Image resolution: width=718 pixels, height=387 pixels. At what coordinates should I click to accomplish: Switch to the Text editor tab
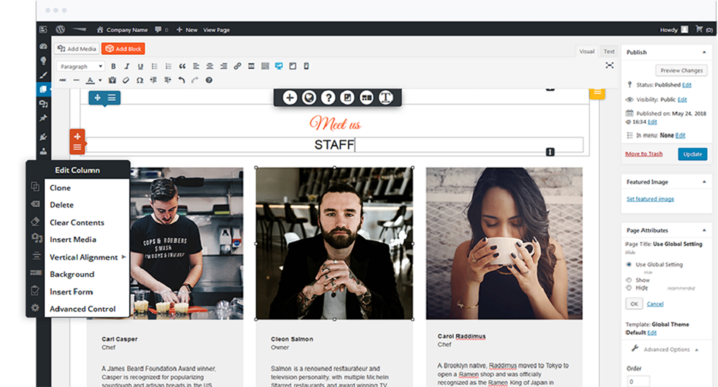(609, 52)
